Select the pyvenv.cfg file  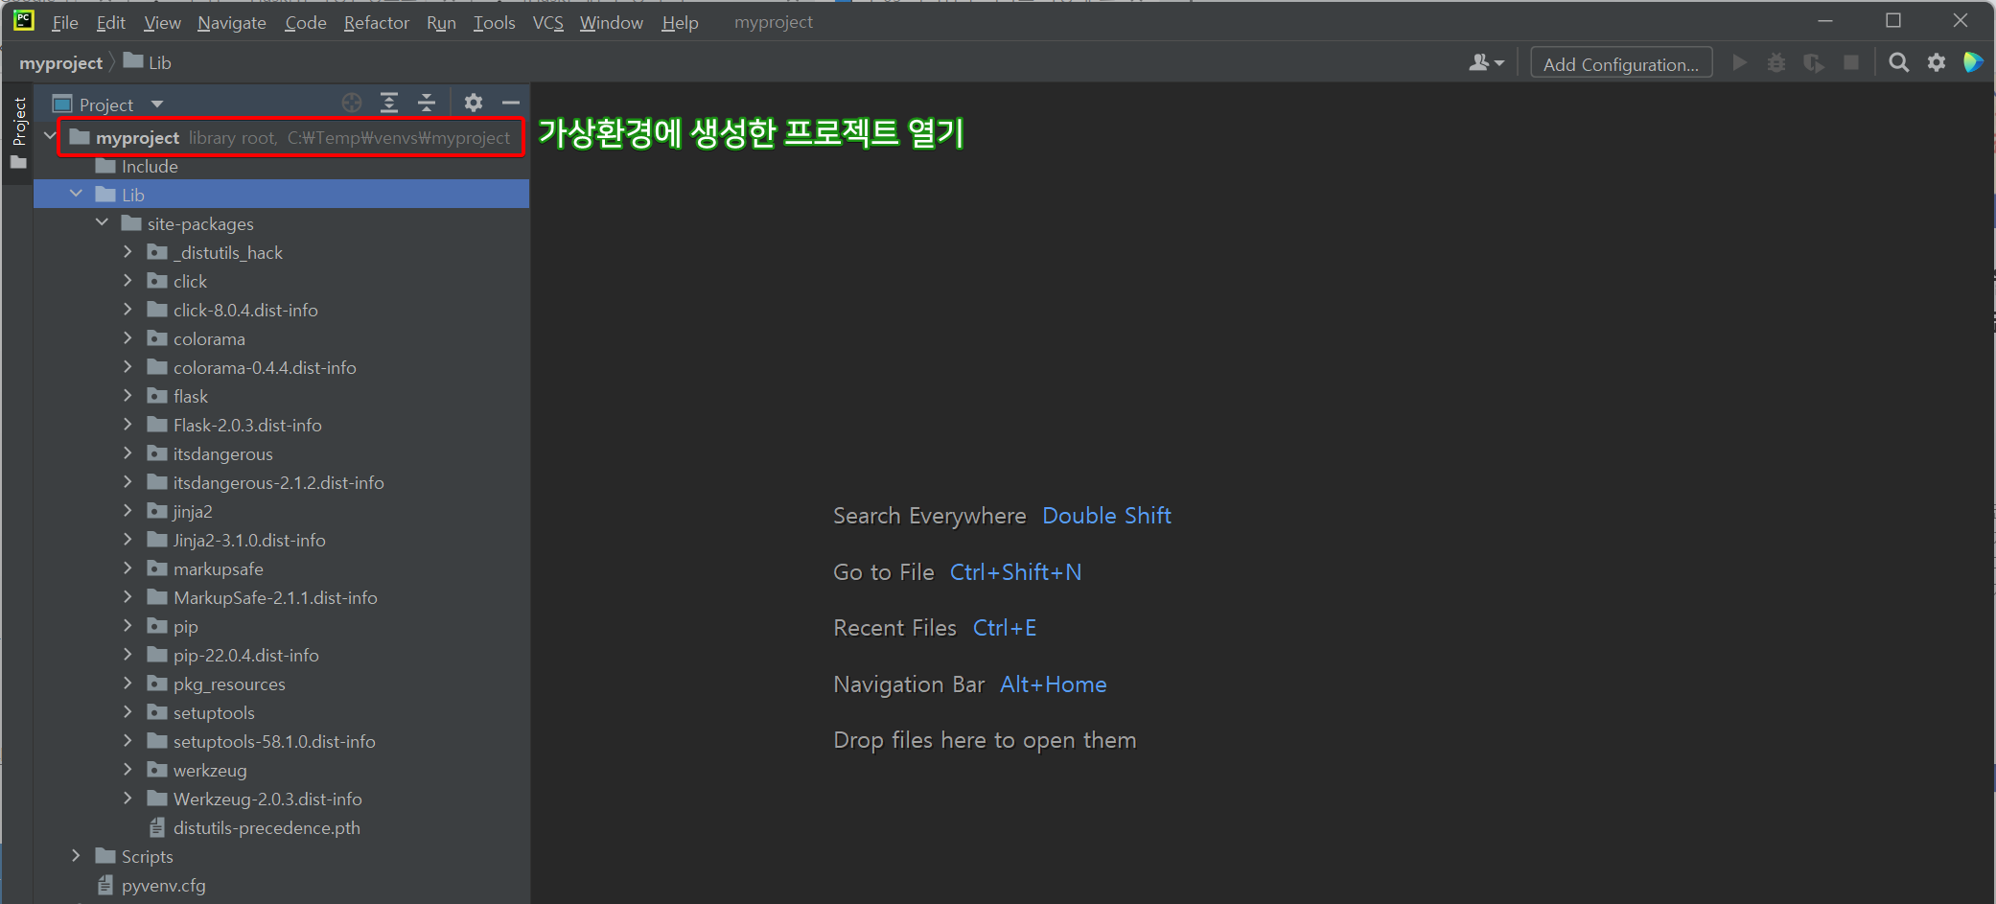coord(163,885)
